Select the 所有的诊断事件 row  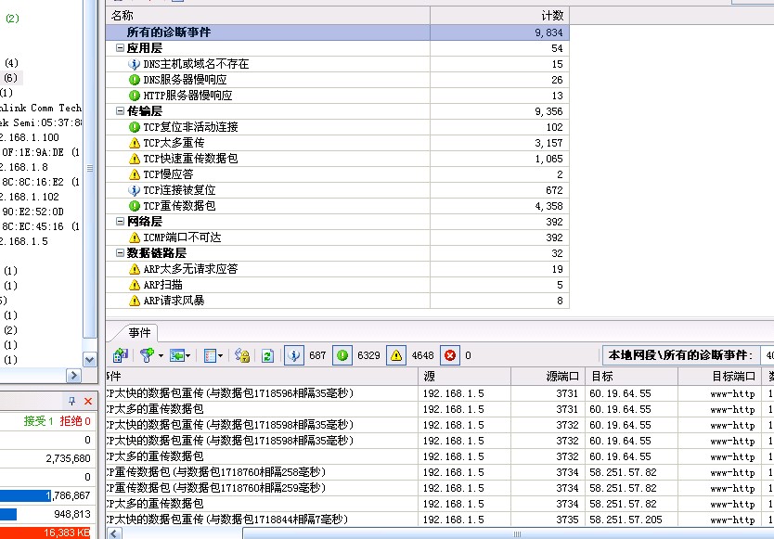[x=338, y=32]
